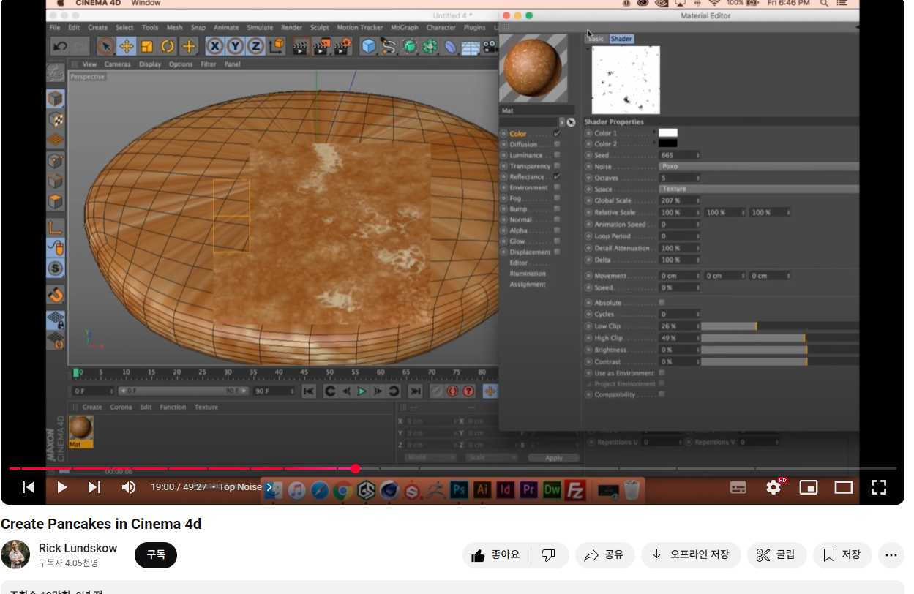Click the 오프라인 저장 download button
This screenshot has height=594, width=914.
click(x=691, y=555)
